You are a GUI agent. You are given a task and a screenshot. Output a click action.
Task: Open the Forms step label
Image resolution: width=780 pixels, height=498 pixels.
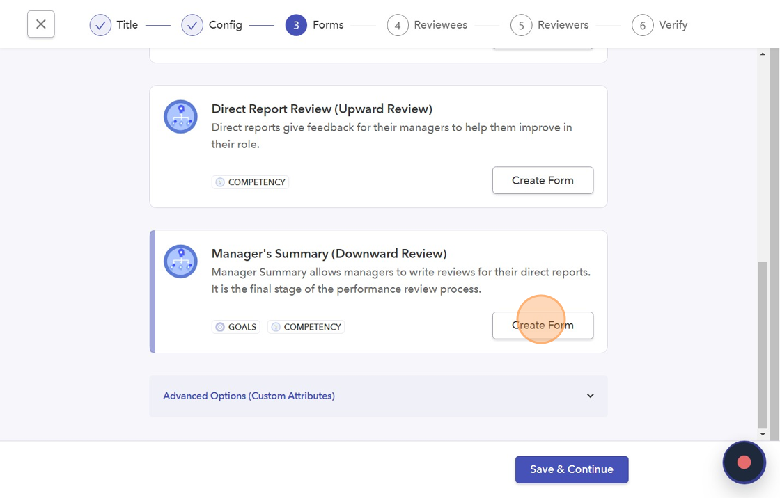point(328,25)
